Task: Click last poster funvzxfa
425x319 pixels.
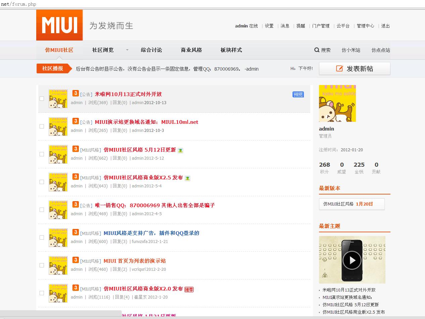Action: point(139,241)
